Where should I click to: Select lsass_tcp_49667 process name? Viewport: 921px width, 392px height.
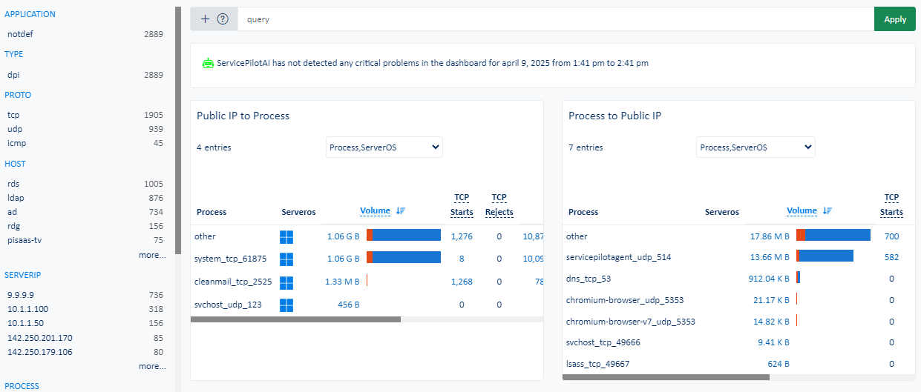coord(597,364)
